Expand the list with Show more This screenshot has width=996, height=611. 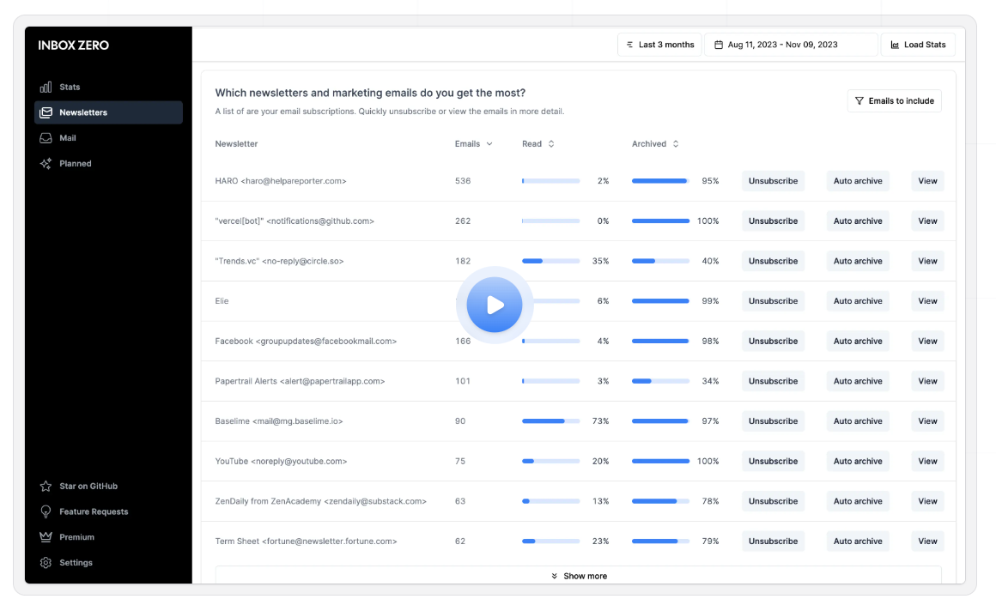(578, 576)
